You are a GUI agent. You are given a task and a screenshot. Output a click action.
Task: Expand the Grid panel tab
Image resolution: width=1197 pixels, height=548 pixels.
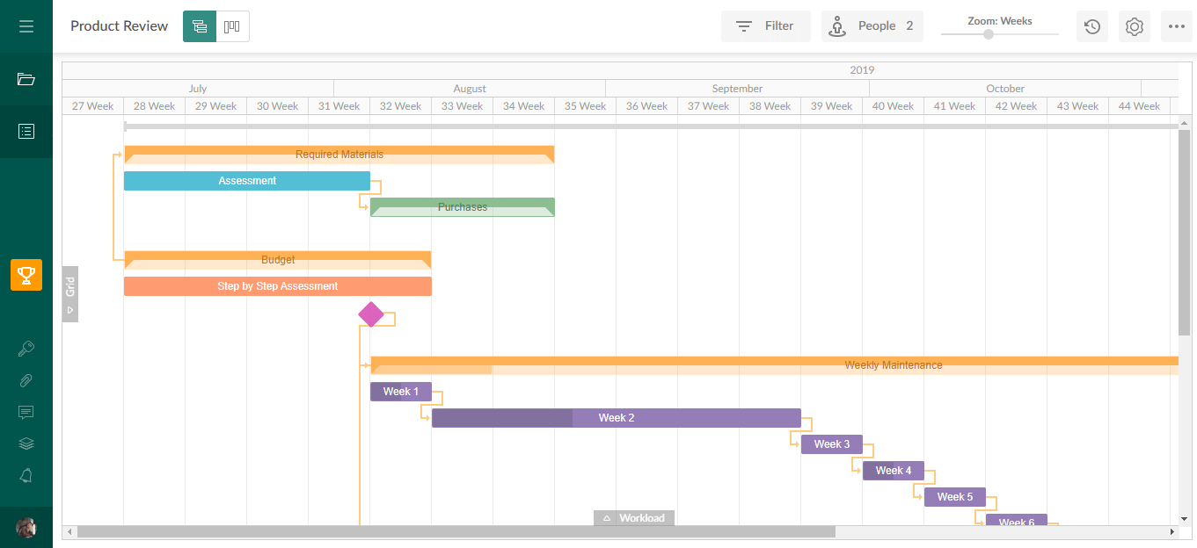70,294
